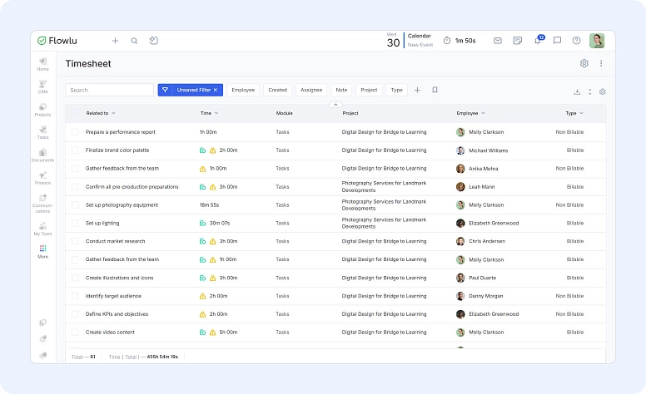Tick the checkbox for Conduct market research
646x394 pixels.
pos(75,241)
